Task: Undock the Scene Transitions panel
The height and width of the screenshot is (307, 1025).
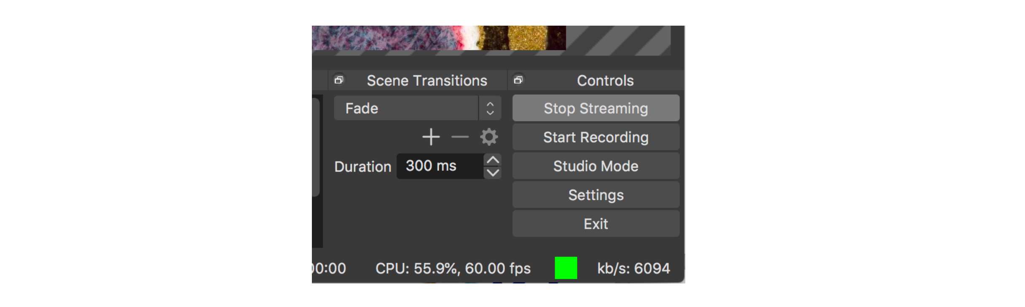Action: tap(339, 80)
